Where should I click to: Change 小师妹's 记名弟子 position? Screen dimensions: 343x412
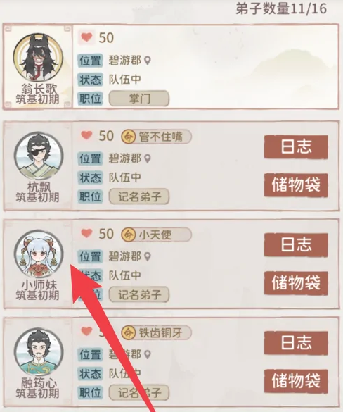coord(139,294)
